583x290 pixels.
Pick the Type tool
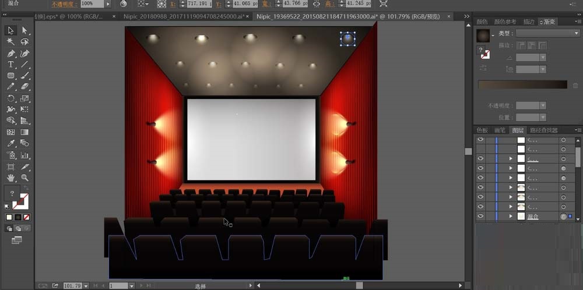[11, 64]
